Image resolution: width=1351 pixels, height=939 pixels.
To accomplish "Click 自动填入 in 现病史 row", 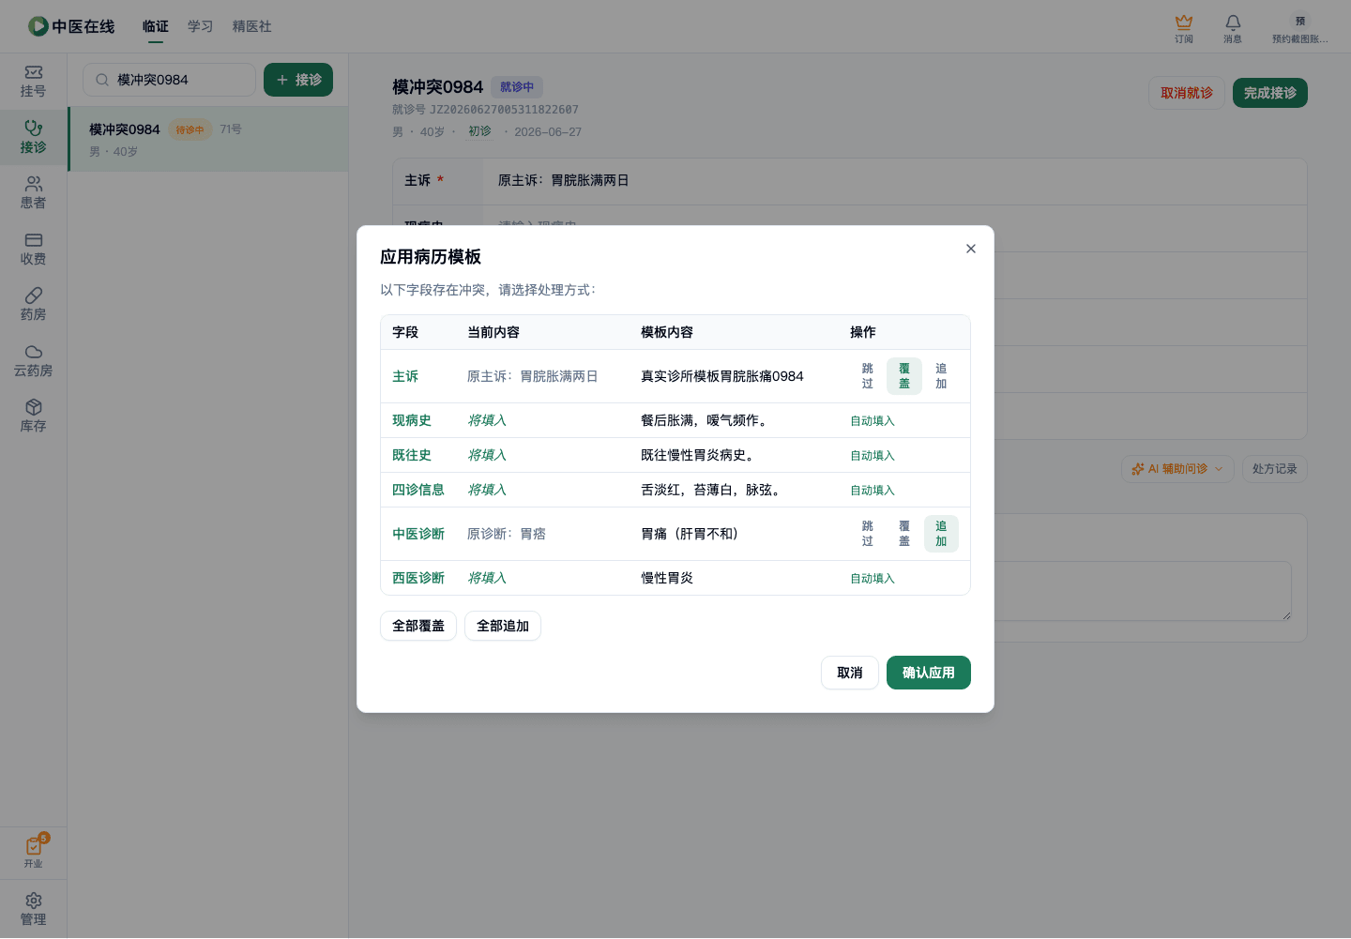I will [x=873, y=421].
